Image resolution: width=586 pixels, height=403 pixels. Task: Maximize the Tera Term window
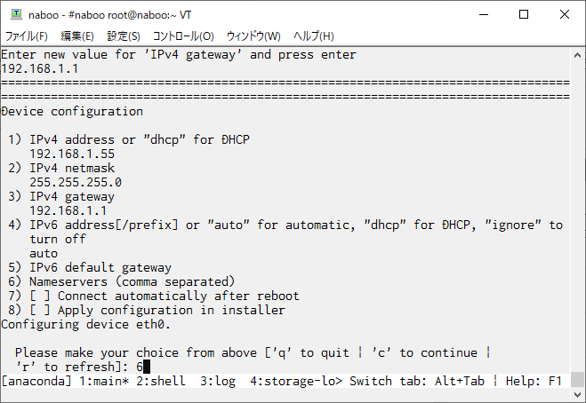click(524, 14)
